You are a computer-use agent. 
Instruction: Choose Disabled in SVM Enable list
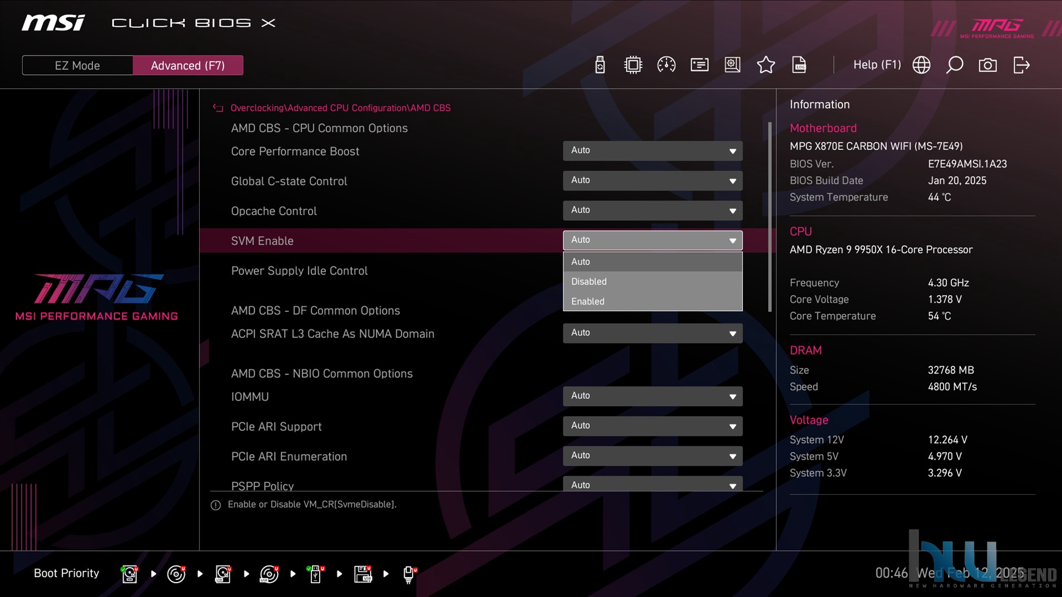click(652, 281)
